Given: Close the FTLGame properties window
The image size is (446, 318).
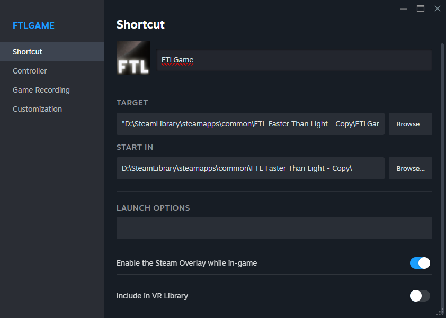Looking at the screenshot, I should (x=437, y=8).
